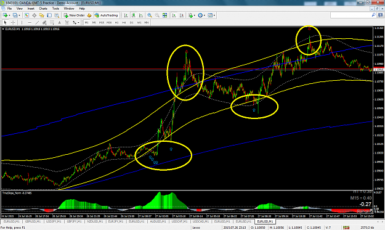385x230 pixels.
Task: Switch to the M15 timeframe
Action: click(102, 23)
